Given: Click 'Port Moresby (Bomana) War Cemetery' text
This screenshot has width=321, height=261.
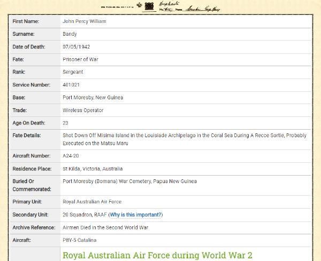Looking at the screenshot, I should click(x=106, y=181).
